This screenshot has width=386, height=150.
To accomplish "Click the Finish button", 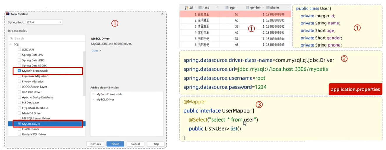I will point(115,144).
